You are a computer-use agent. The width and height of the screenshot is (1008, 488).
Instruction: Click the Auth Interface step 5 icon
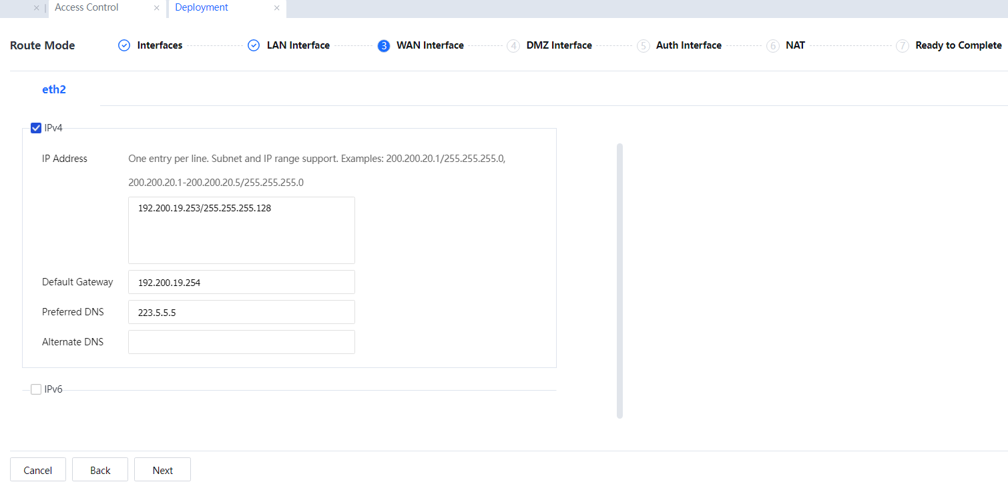tap(643, 46)
